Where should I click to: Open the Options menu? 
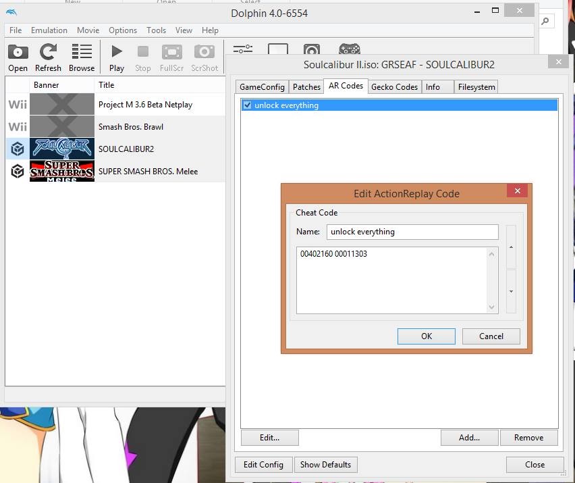pyautogui.click(x=123, y=30)
